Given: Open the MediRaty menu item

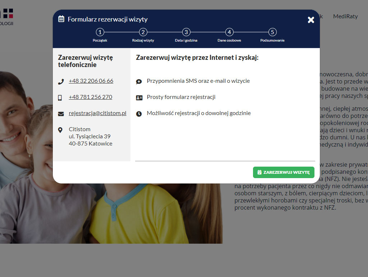Looking at the screenshot, I should tap(345, 16).
